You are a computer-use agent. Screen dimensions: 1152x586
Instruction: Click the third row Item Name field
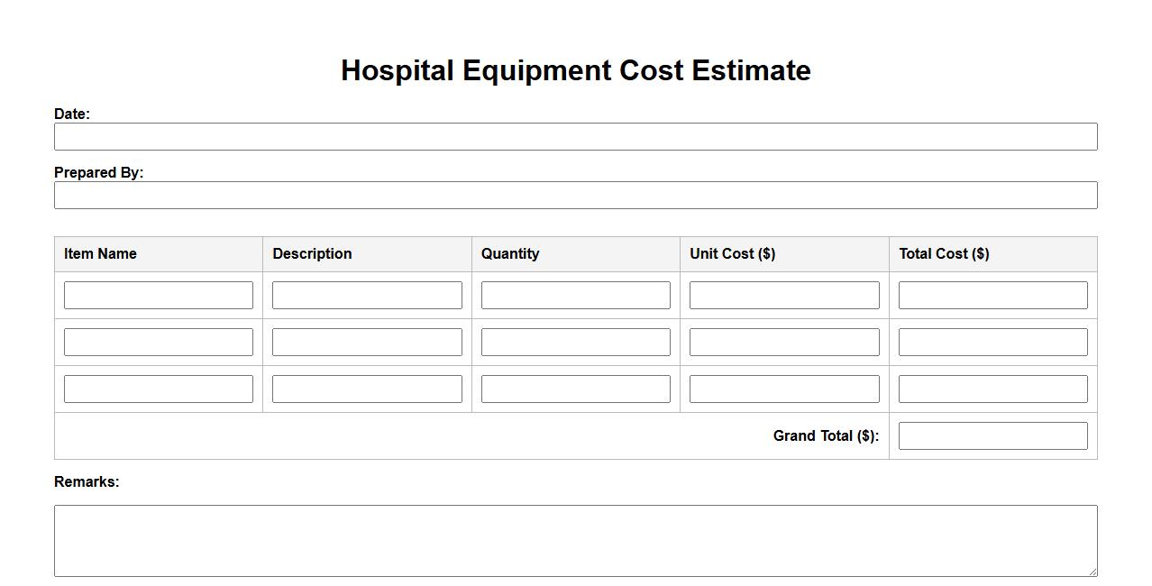tap(159, 389)
